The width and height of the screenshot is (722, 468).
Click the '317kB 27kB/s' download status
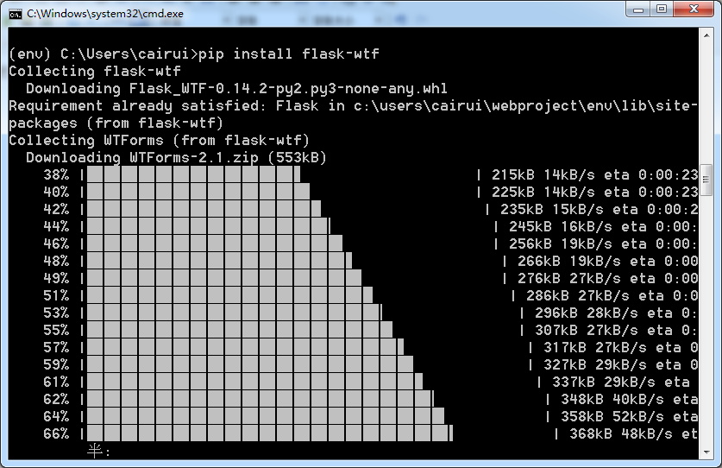click(595, 348)
